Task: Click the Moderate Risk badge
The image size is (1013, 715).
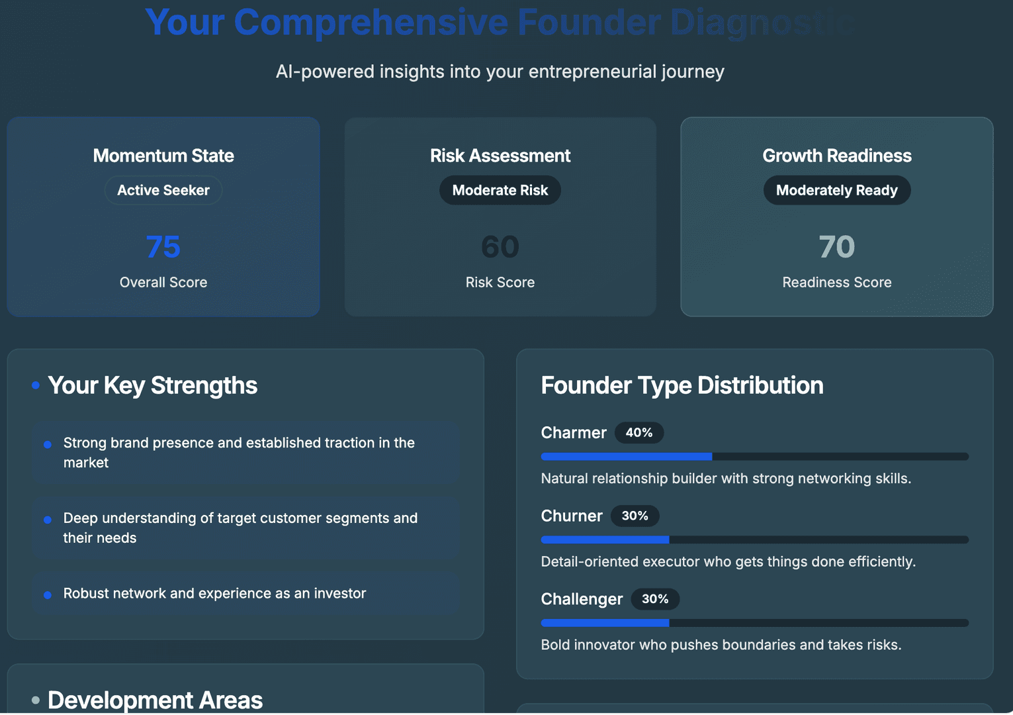Action: coord(500,191)
